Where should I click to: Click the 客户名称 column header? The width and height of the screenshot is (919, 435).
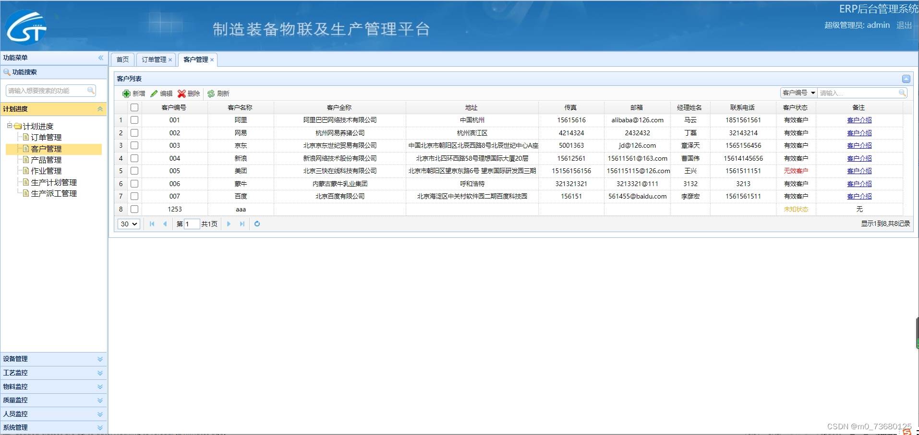point(240,107)
